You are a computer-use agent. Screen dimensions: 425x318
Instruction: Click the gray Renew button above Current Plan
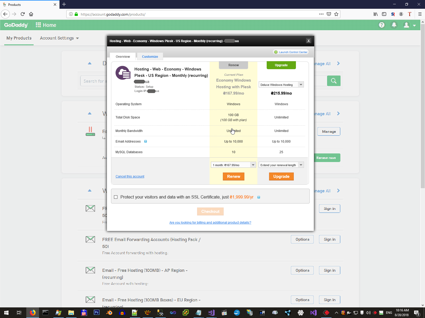click(233, 65)
